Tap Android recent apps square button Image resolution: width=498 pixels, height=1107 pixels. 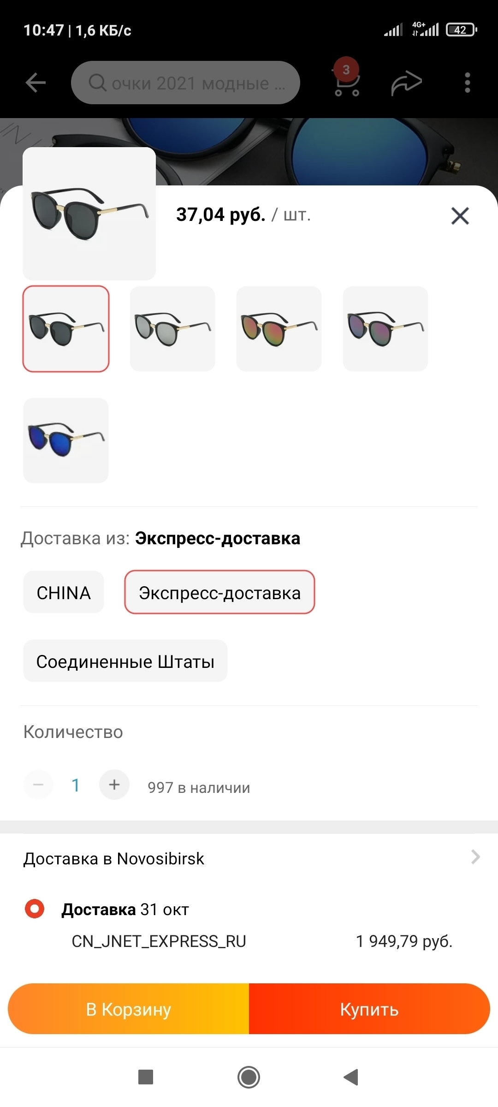tap(146, 1077)
